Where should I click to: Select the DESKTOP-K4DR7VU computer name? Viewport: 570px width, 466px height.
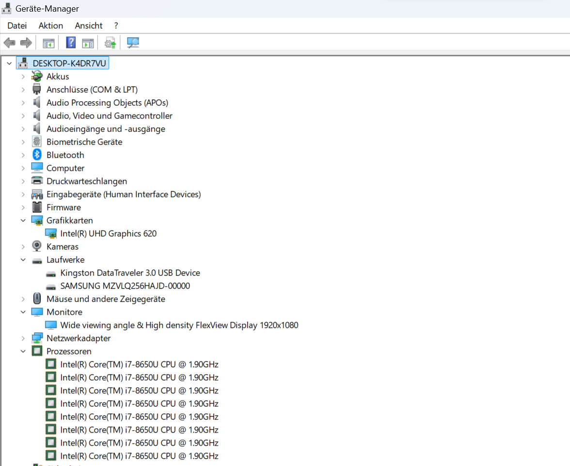(x=69, y=63)
